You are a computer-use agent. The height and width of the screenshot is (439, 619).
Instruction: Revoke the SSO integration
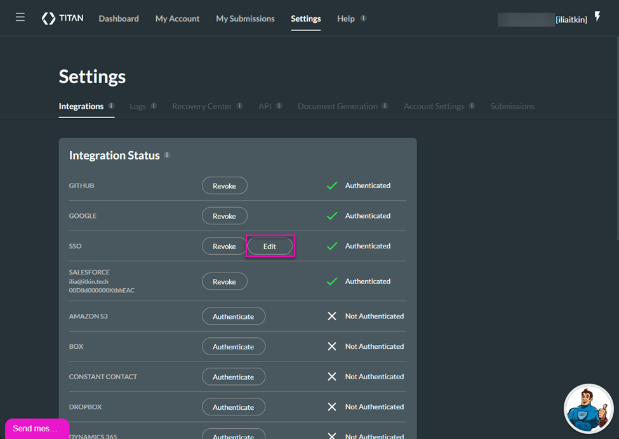tap(225, 246)
